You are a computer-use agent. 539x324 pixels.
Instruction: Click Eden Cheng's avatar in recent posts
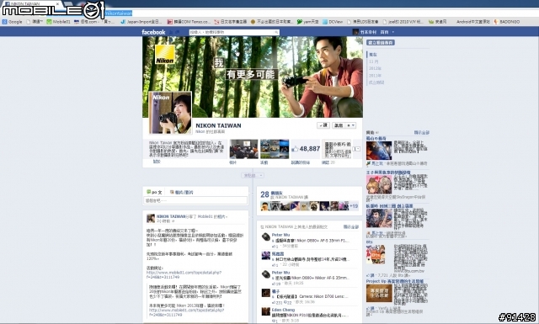coord(266,311)
